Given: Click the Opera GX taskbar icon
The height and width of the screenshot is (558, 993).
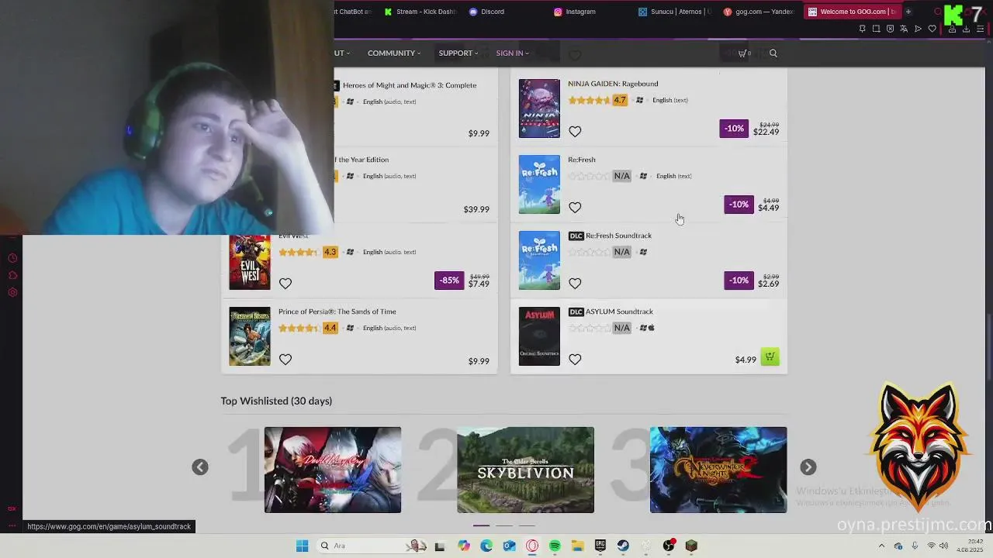Looking at the screenshot, I should click(x=531, y=546).
